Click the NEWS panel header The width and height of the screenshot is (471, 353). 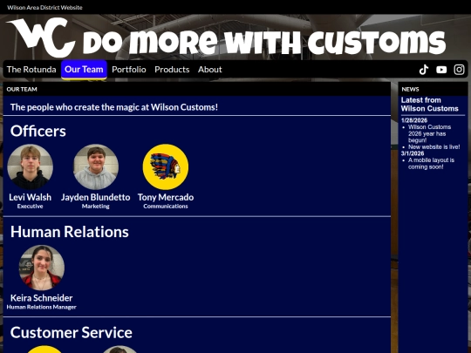pyautogui.click(x=433, y=89)
